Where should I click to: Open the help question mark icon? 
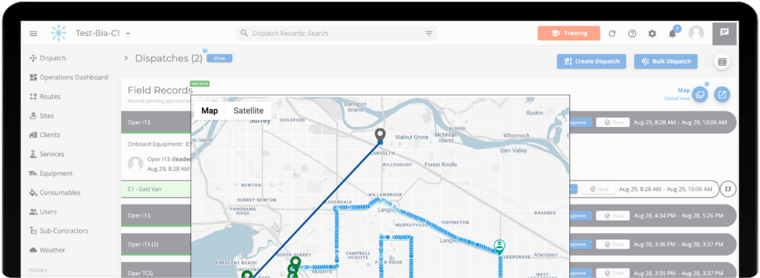coord(632,34)
